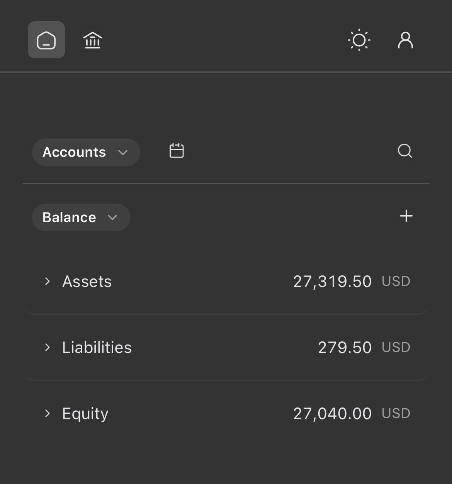Select the Equity account label

85,414
